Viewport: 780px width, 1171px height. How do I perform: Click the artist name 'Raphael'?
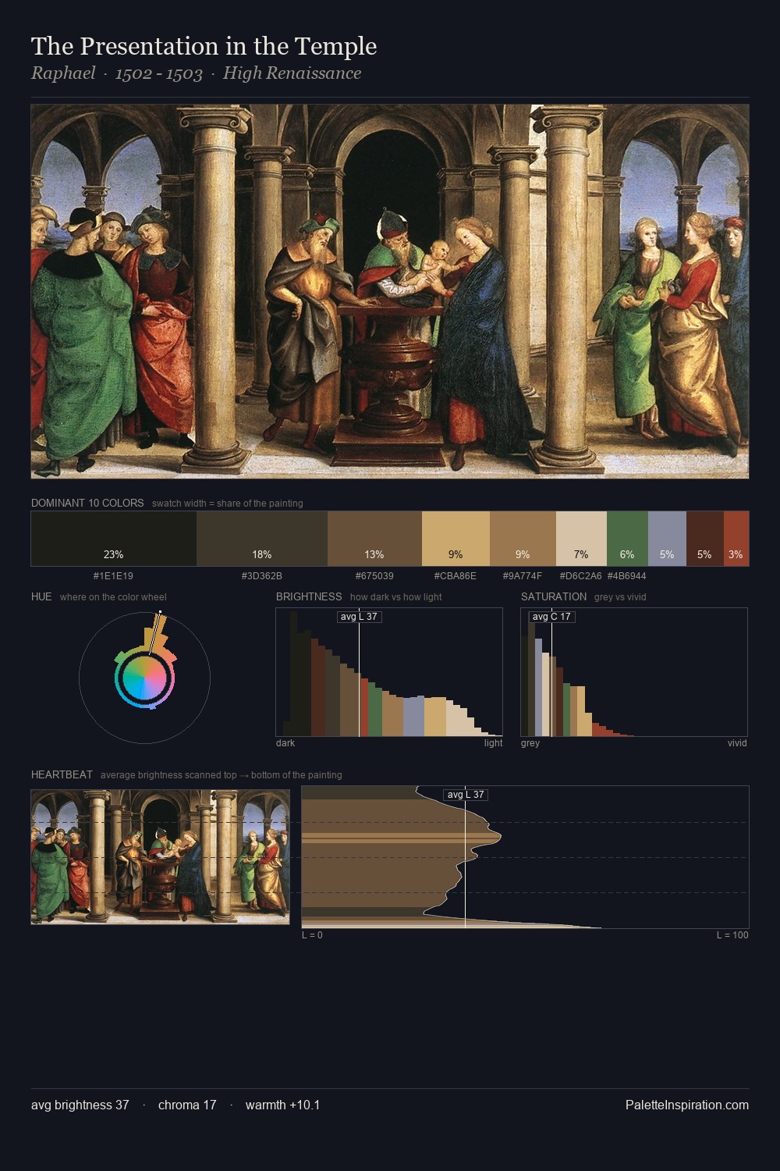[x=63, y=73]
